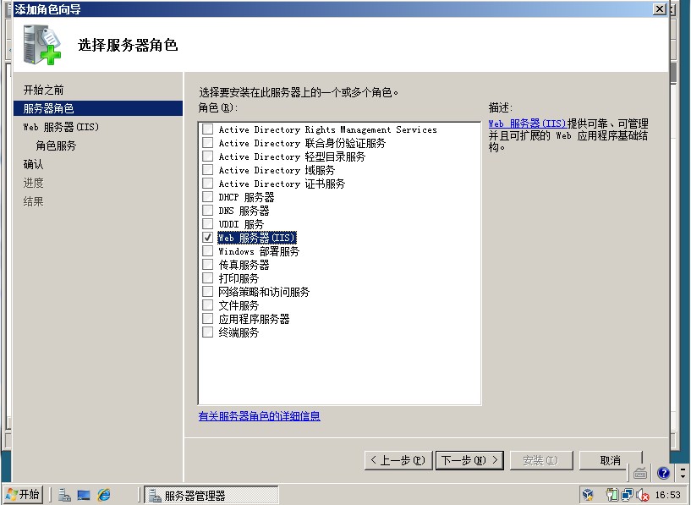Enable the Active Directory 域服务 role
Image resolution: width=691 pixels, height=505 pixels.
tap(207, 170)
